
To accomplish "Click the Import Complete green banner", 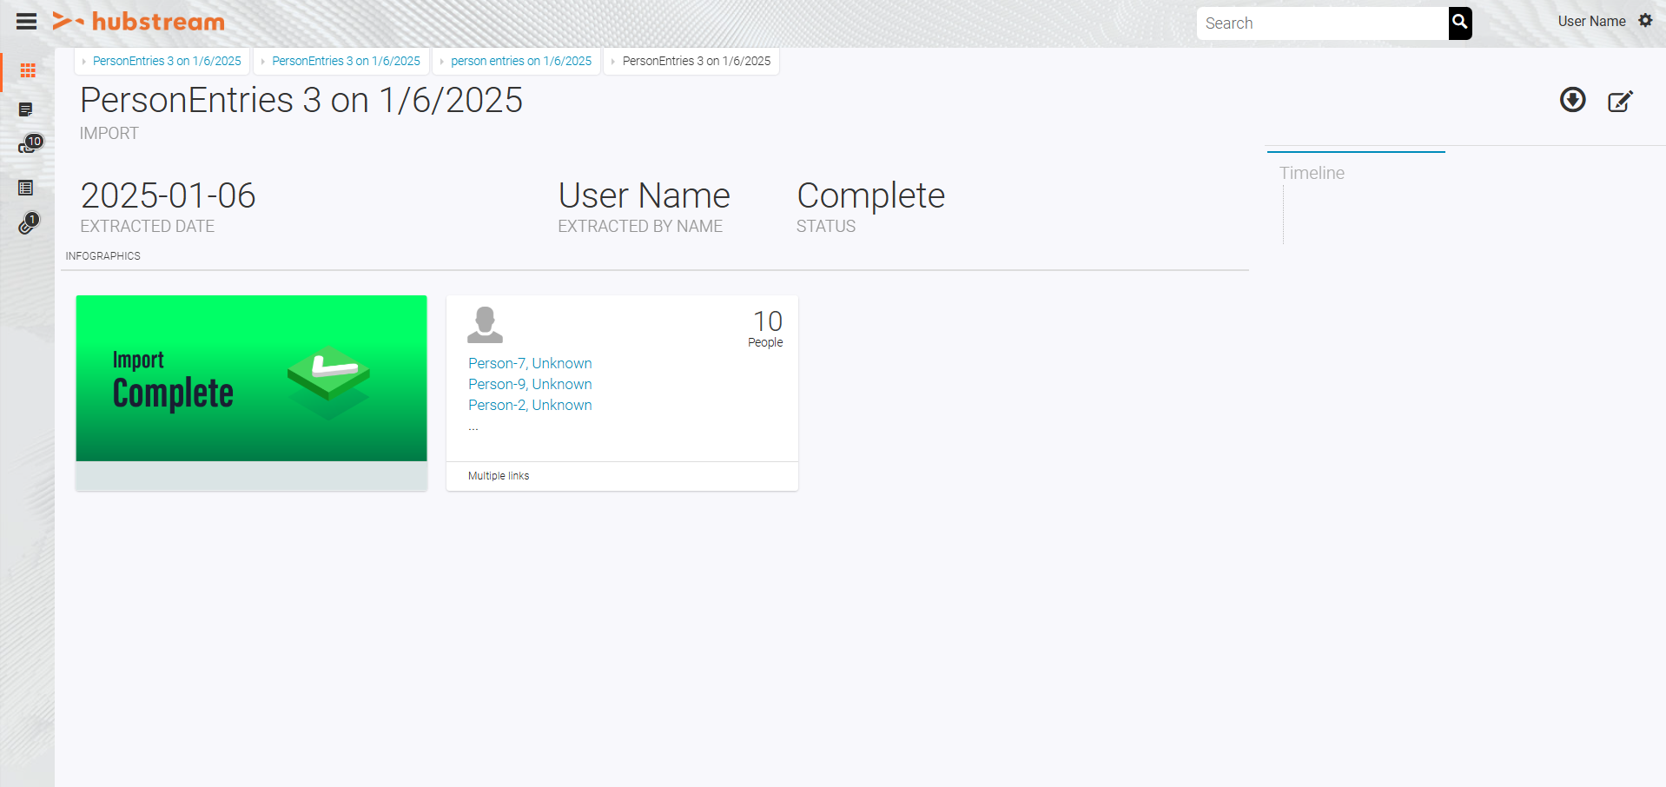I will 251,378.
